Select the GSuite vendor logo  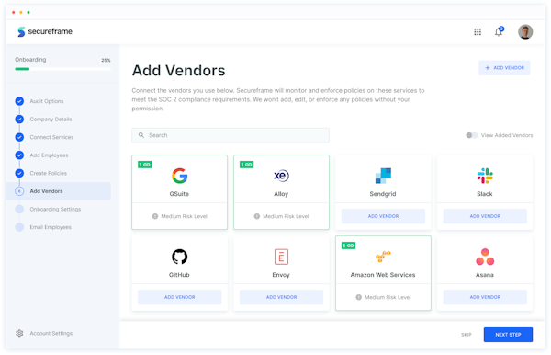click(179, 176)
